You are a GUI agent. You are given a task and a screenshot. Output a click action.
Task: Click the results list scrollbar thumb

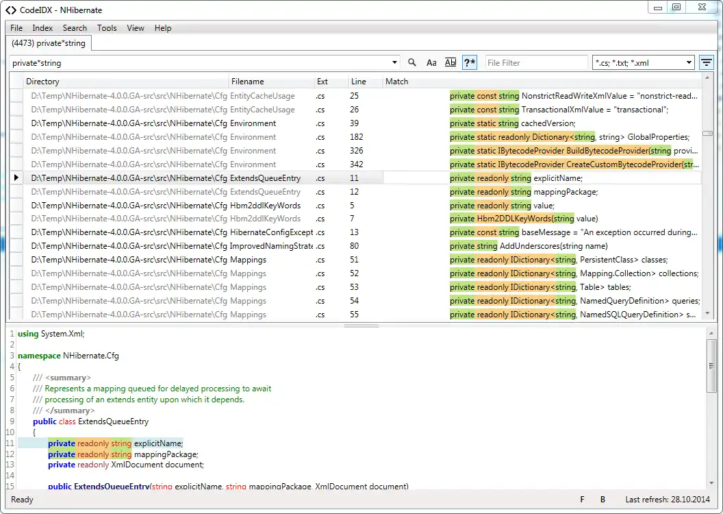coord(707,134)
